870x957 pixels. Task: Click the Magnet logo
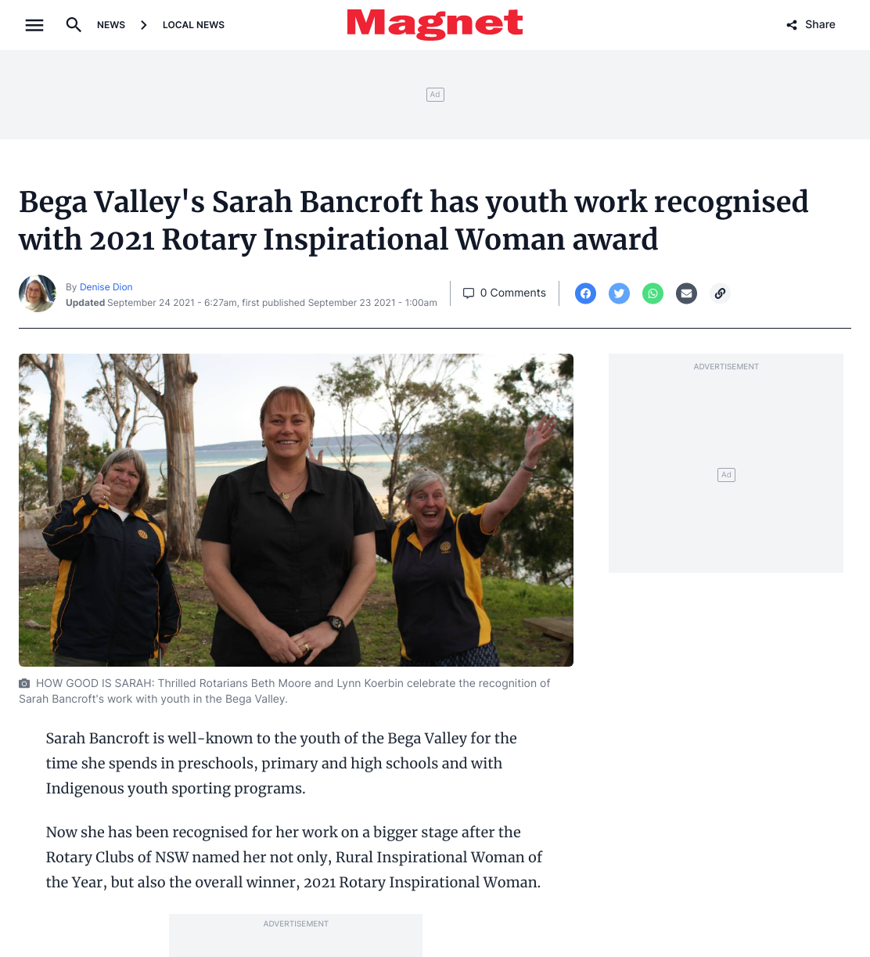pyautogui.click(x=435, y=24)
